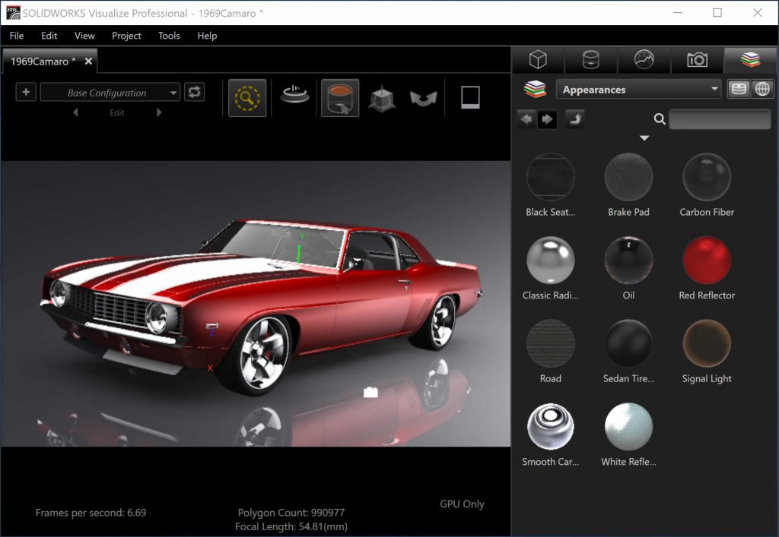Click the library search input field

[x=719, y=119]
